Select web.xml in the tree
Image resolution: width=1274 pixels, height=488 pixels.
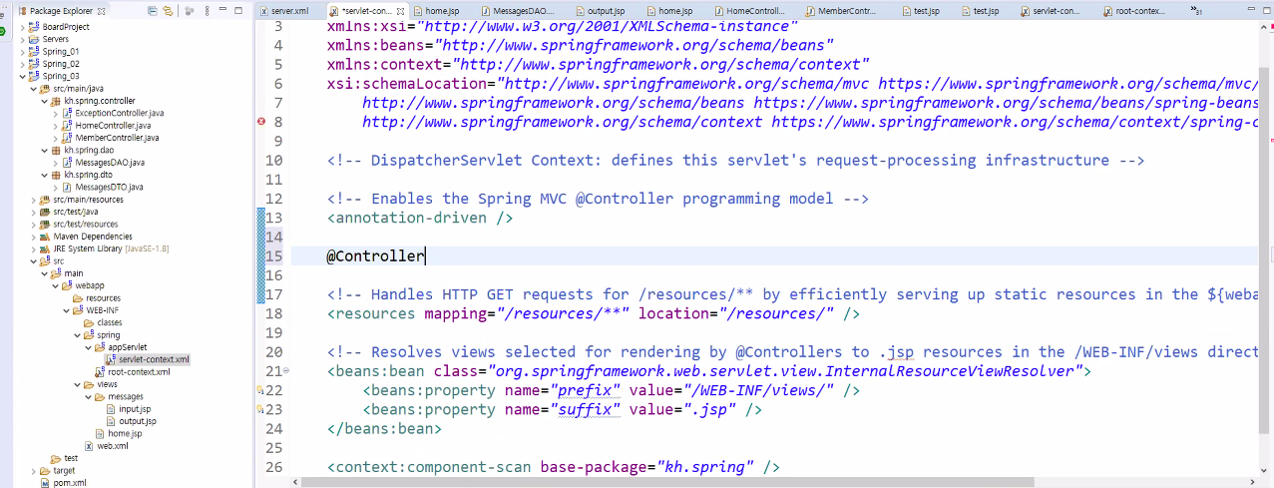pyautogui.click(x=112, y=446)
